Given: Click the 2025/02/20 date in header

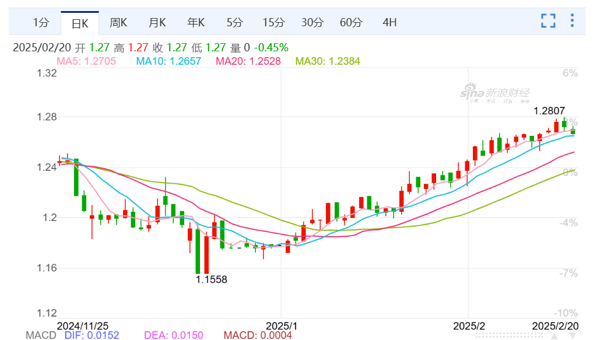Looking at the screenshot, I should [x=42, y=48].
